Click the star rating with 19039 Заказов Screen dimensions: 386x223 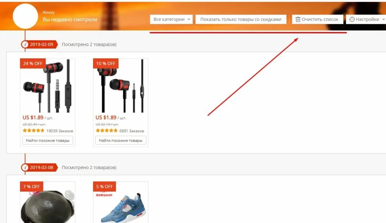(34, 131)
